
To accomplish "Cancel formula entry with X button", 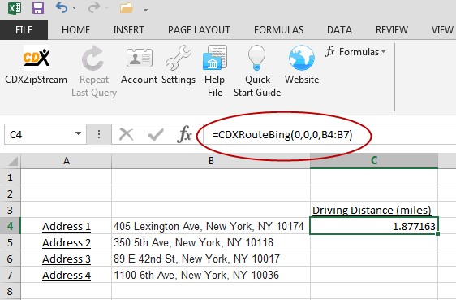I will point(127,135).
